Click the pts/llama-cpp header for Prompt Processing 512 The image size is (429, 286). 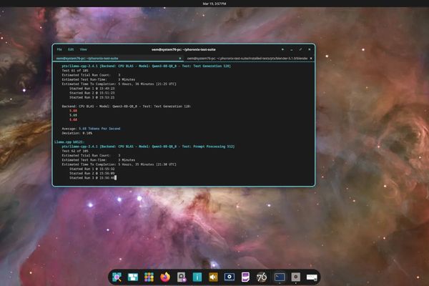(148, 147)
